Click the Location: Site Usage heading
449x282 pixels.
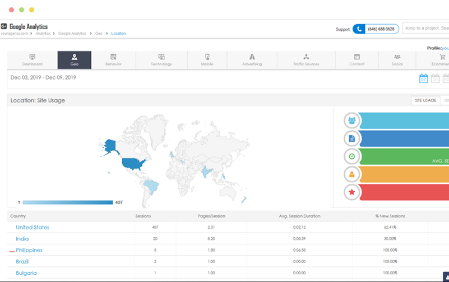click(x=38, y=100)
